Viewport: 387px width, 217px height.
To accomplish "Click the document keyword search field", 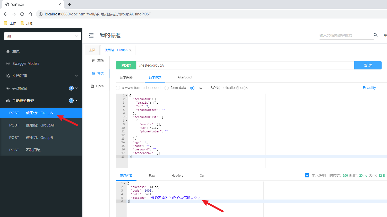I will [346, 35].
